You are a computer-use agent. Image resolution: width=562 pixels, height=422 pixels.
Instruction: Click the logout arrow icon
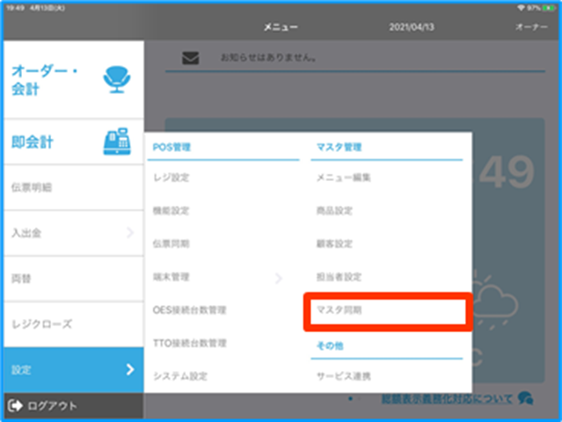tap(15, 406)
